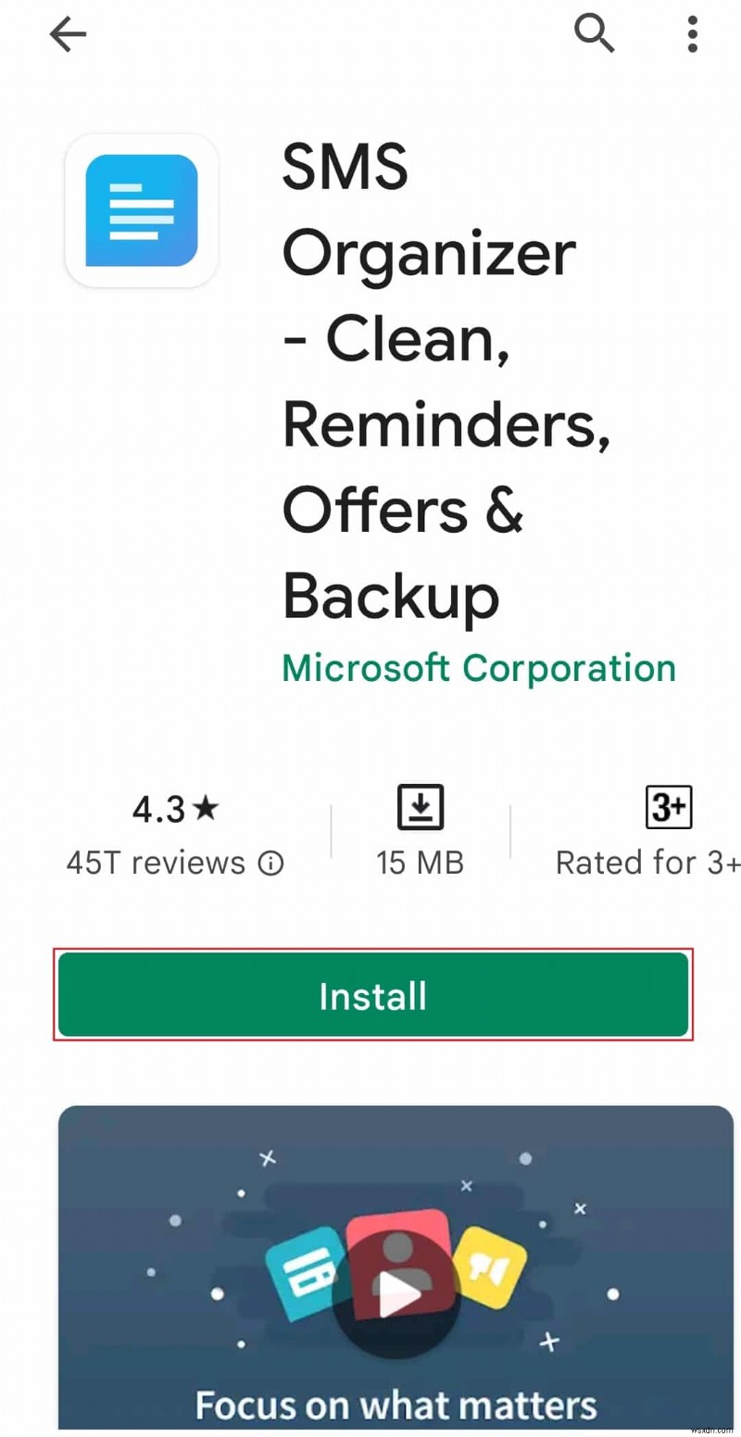Tap the back arrow
Screen dimensions: 741x1437
[68, 35]
